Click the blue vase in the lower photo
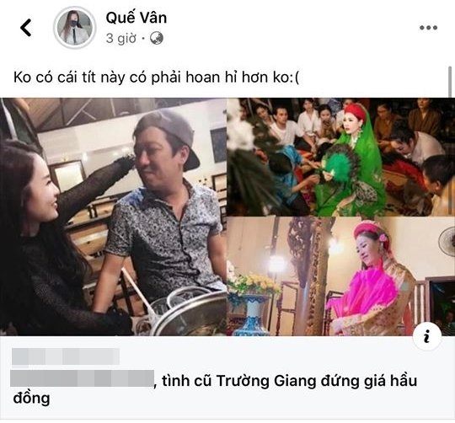The height and width of the screenshot is (423, 455). 252,314
